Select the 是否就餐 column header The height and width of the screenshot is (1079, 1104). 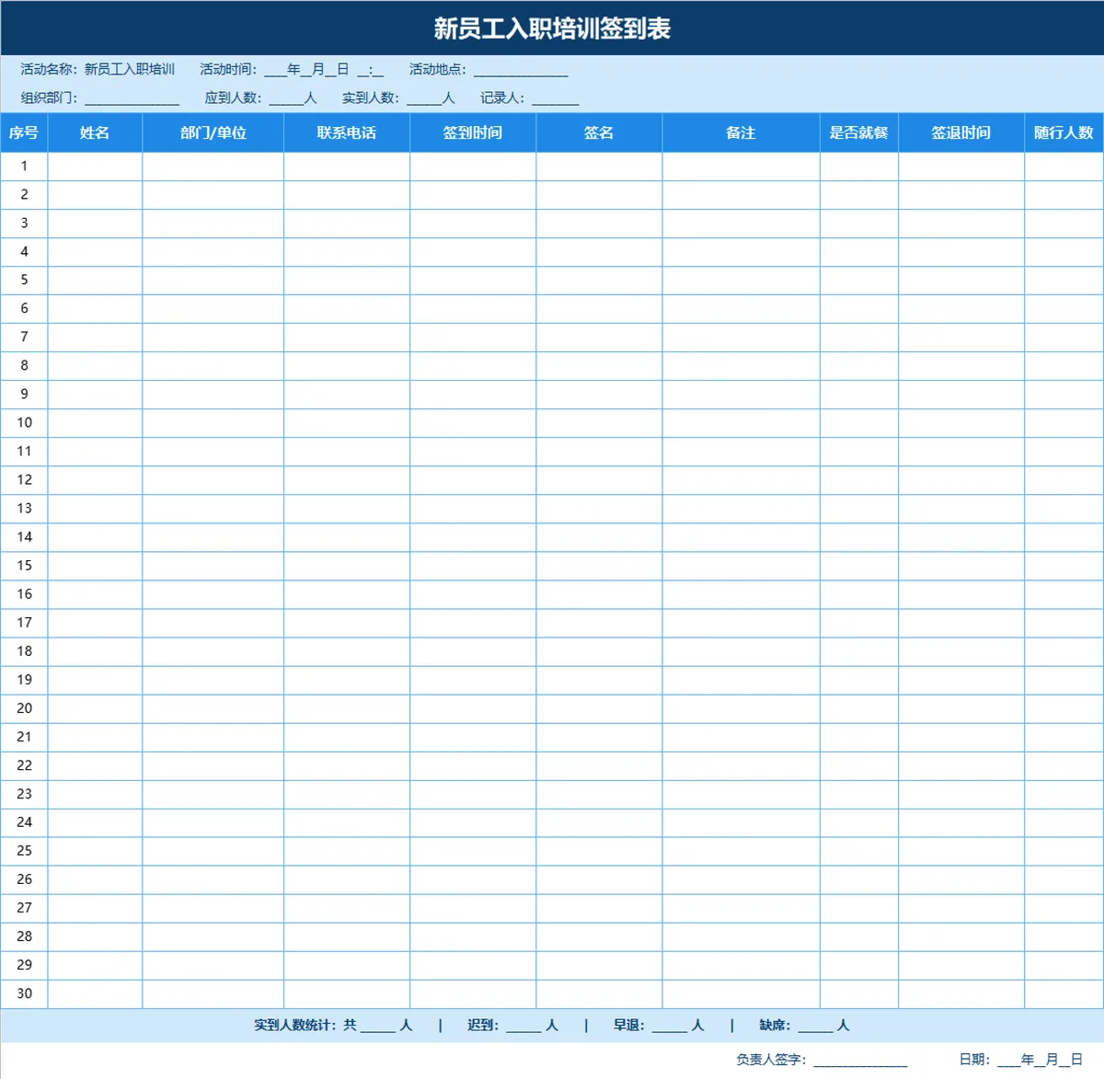coord(859,132)
